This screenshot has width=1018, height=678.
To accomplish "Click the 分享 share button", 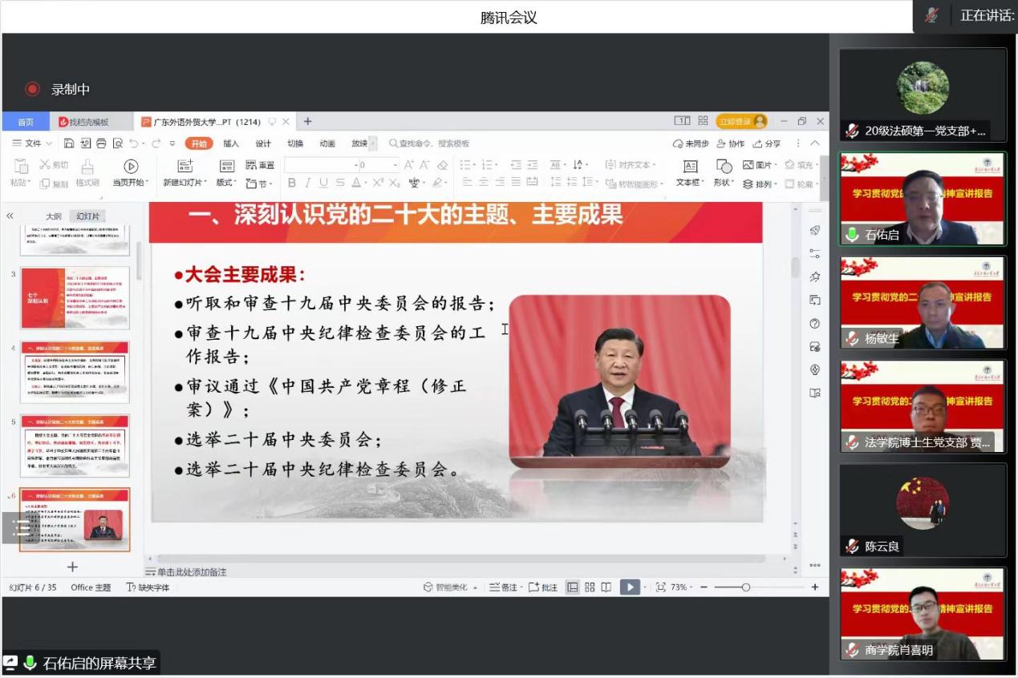I will (x=766, y=143).
